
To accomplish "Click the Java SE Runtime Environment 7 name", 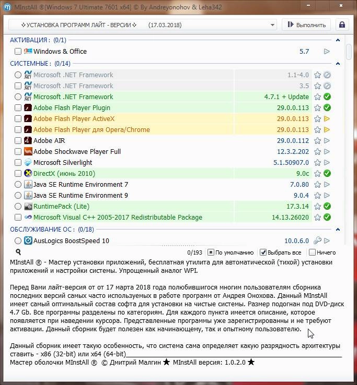I will pyautogui.click(x=80, y=184).
